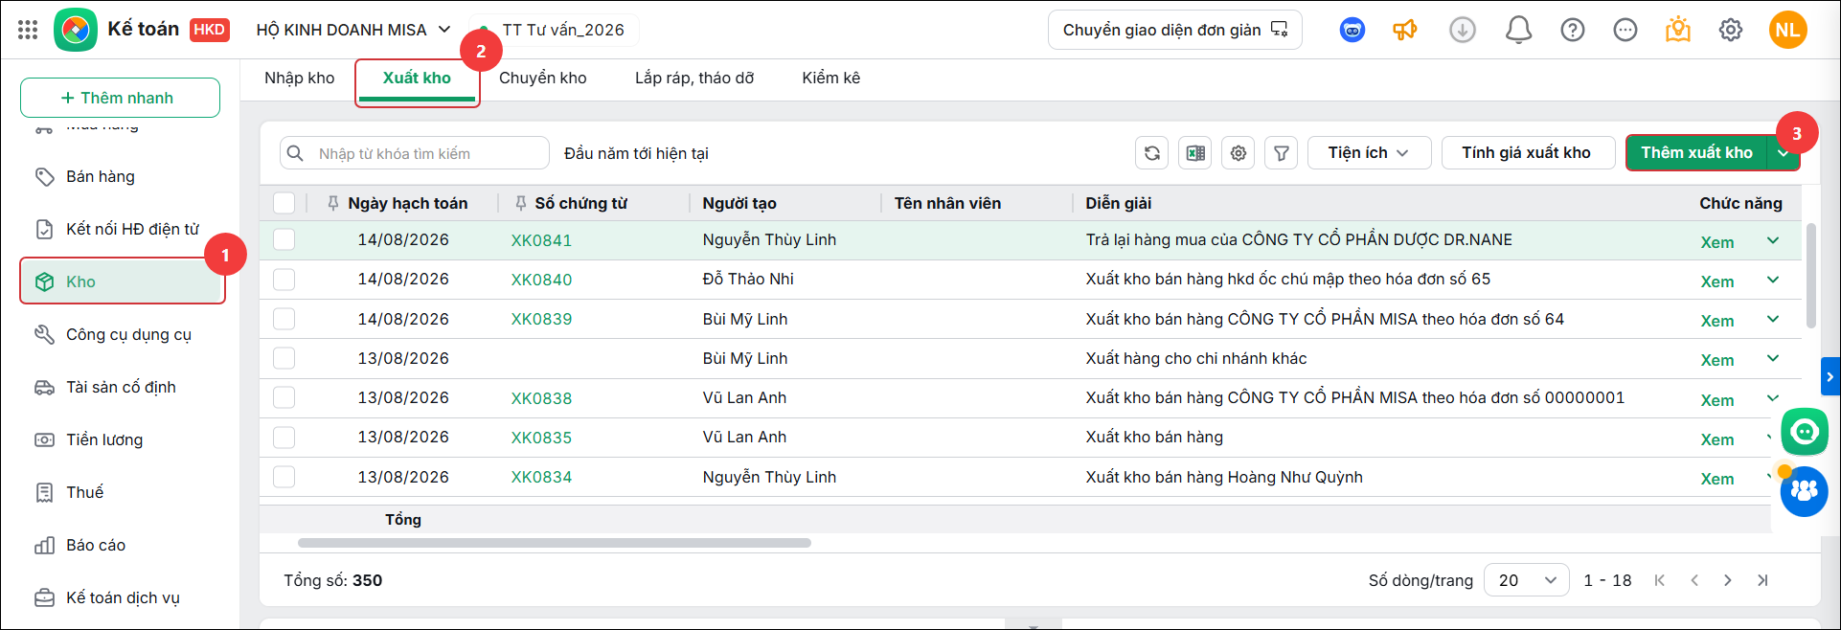
Task: Open HỘ KINH DOANH MISA company dropdown
Action: [352, 30]
